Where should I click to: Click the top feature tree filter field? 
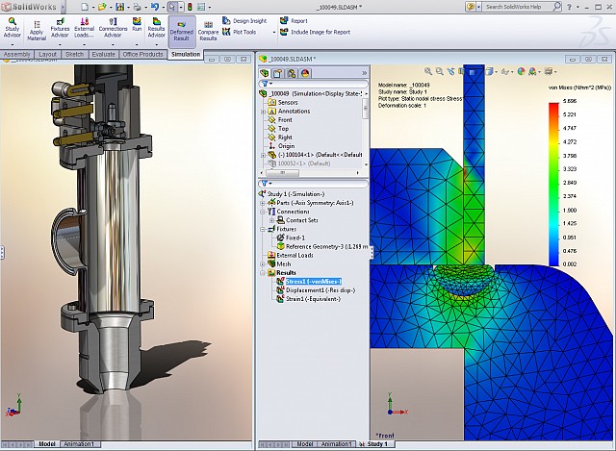[x=314, y=84]
